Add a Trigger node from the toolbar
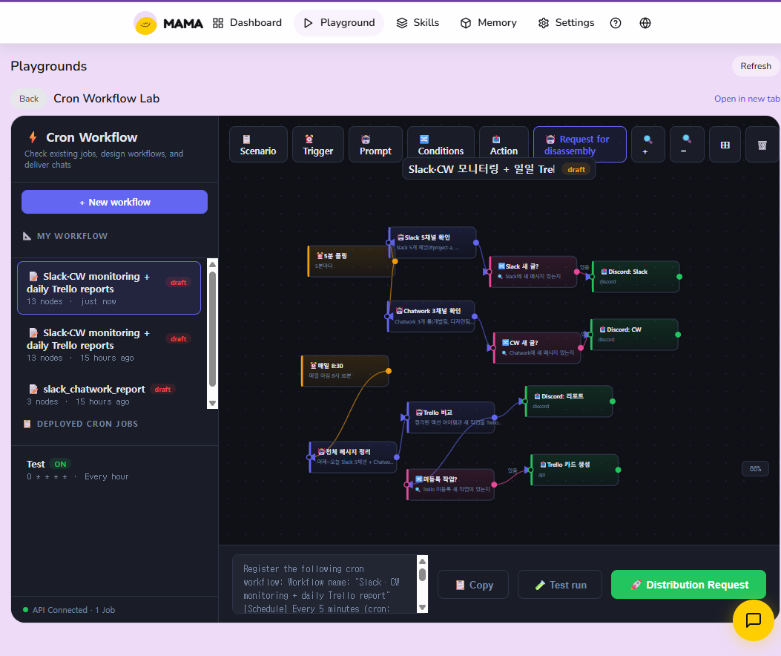781x656 pixels. click(x=317, y=144)
